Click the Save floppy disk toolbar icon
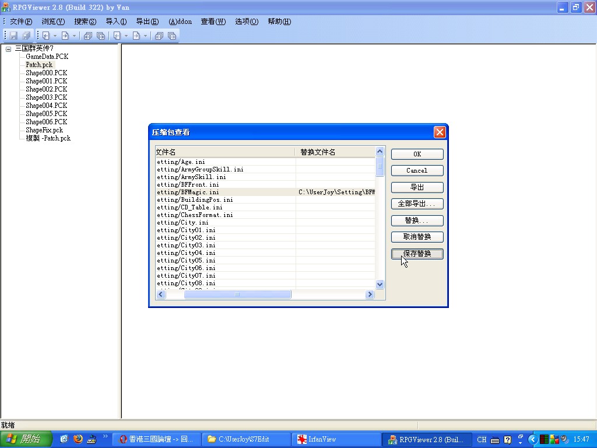The image size is (597, 448). pos(14,36)
